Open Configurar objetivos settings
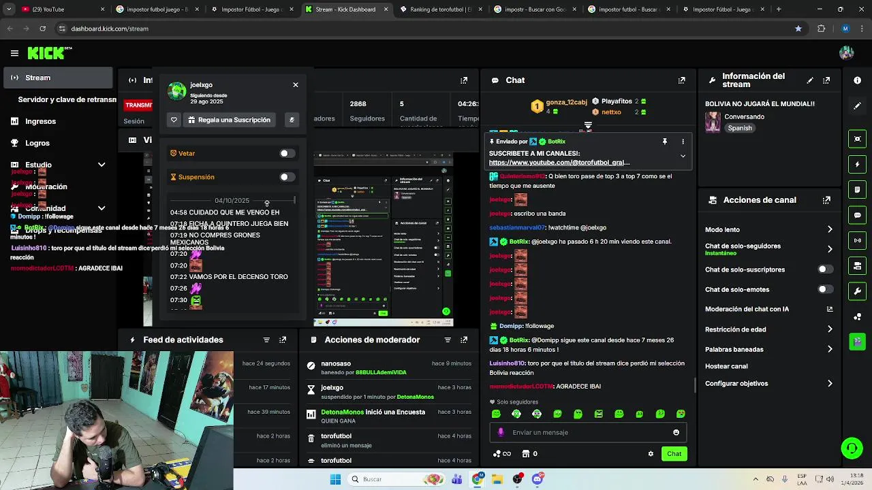Image resolution: width=872 pixels, height=490 pixels. [768, 383]
